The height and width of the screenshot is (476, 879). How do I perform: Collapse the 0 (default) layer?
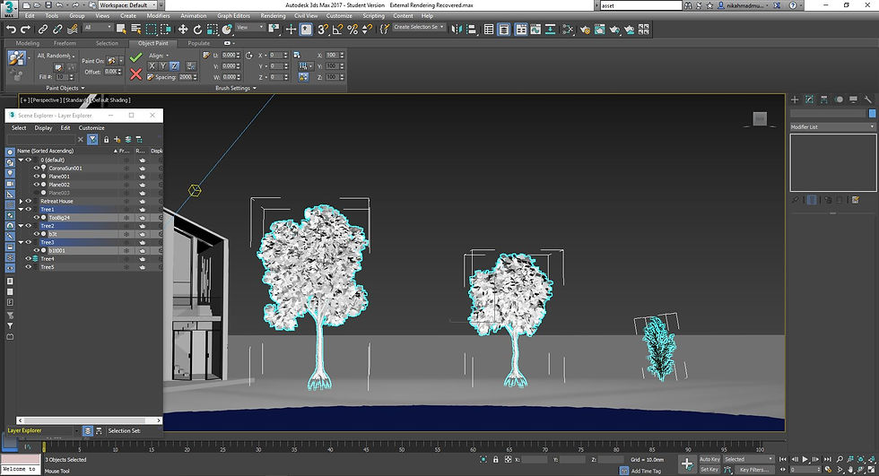(22, 160)
